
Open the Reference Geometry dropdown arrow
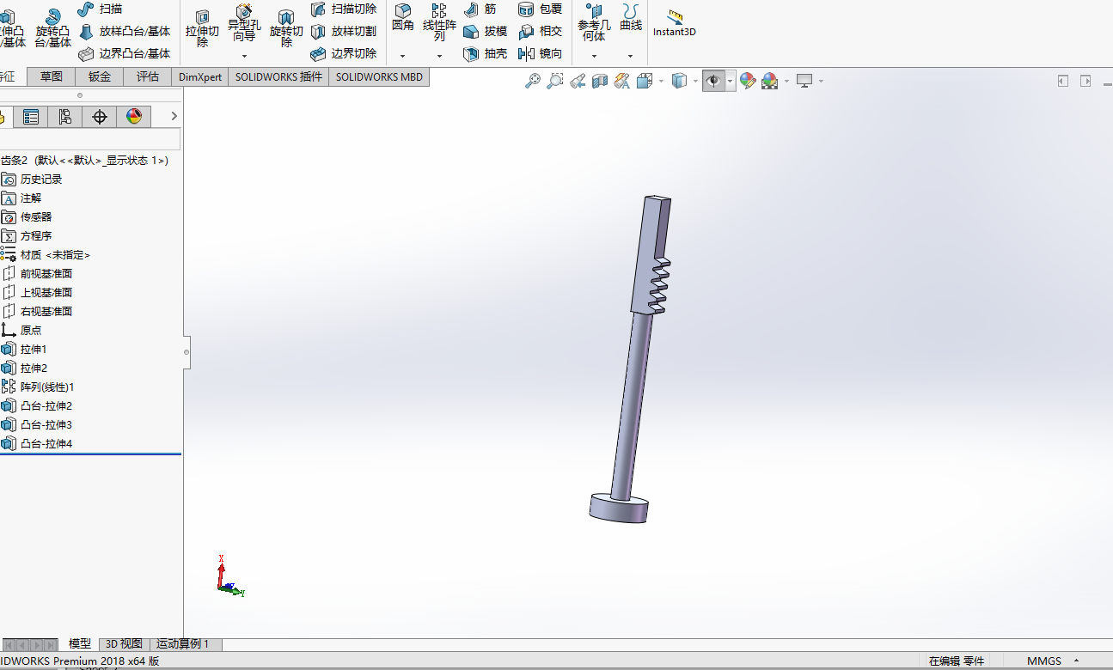594,56
